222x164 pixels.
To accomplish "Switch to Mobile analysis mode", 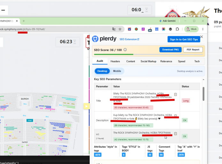I will click(x=117, y=71).
